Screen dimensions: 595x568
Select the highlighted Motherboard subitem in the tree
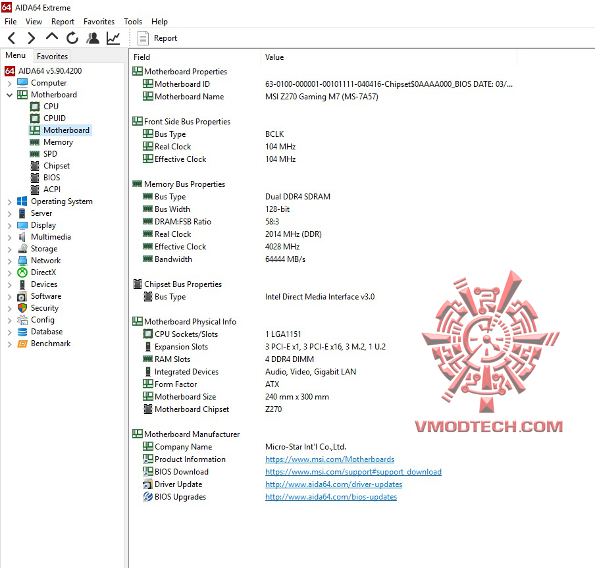click(66, 130)
